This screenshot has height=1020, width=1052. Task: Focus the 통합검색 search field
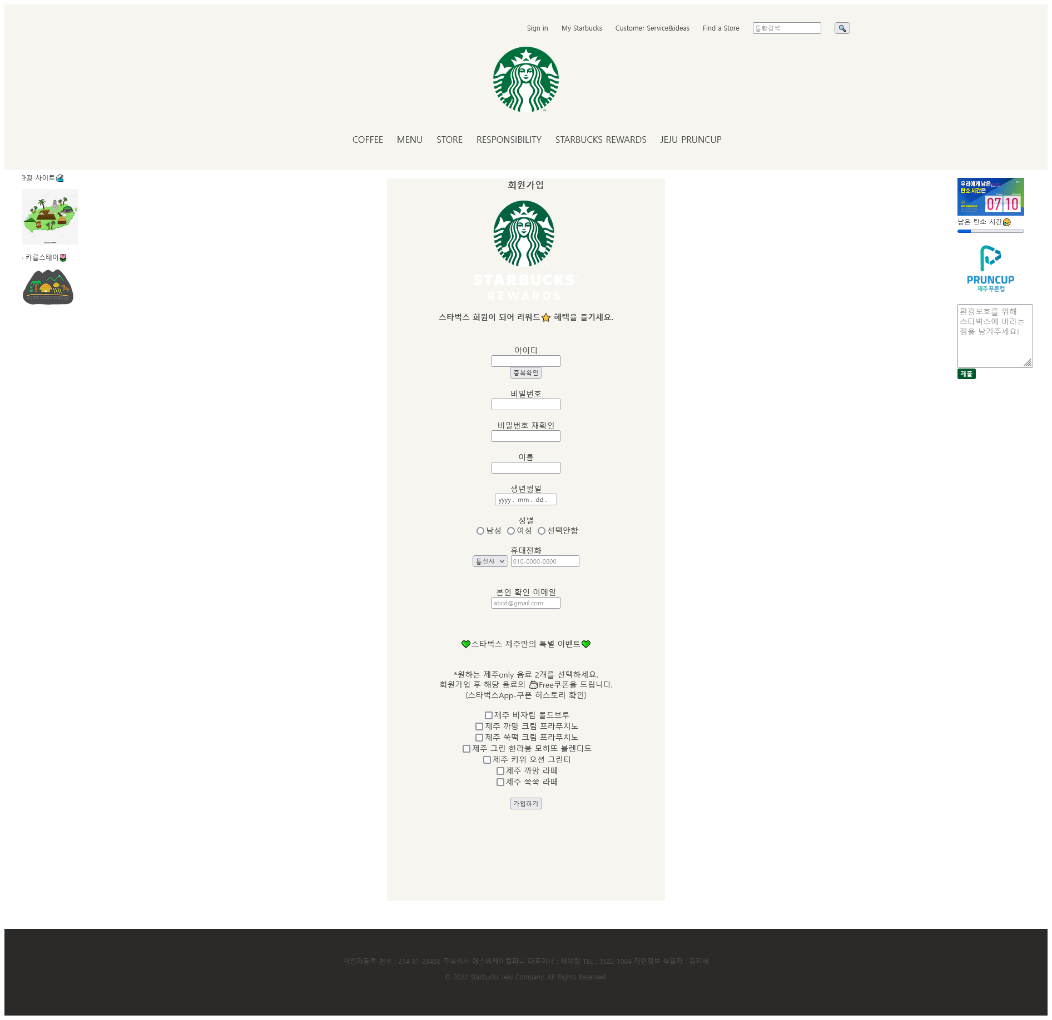787,28
